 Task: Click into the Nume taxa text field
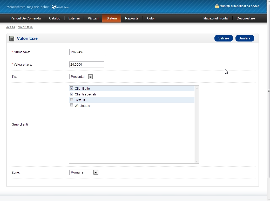click(x=87, y=52)
